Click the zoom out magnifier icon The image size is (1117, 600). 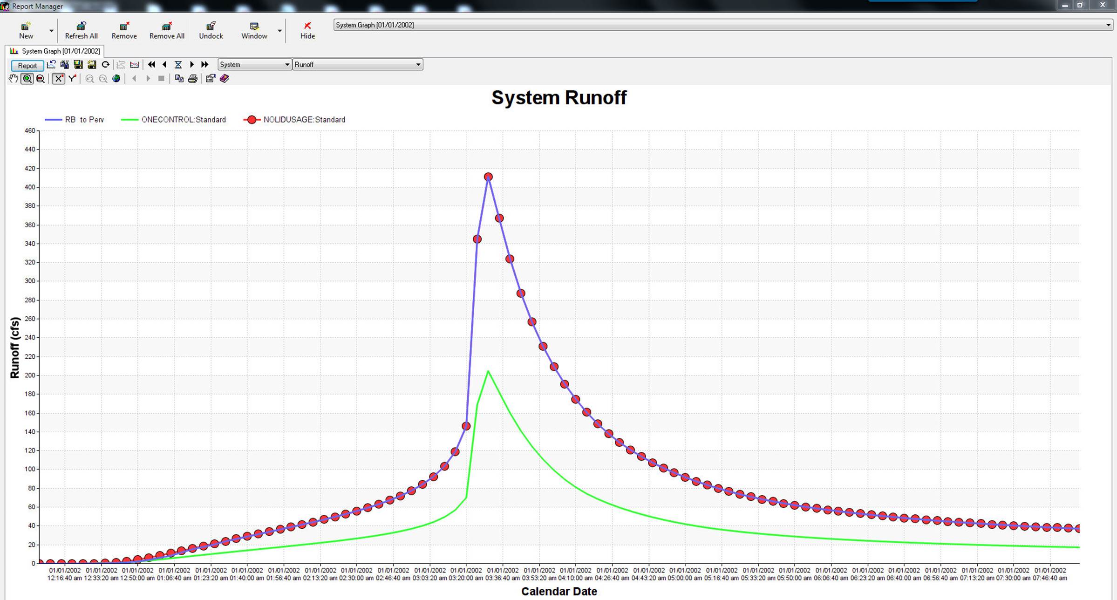pos(41,79)
